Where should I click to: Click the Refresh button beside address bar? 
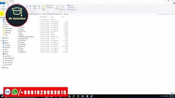158,14
